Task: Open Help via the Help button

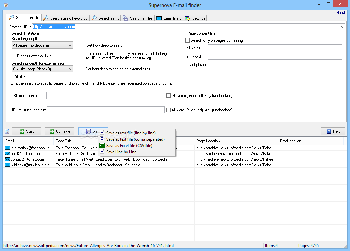Action: point(333,131)
